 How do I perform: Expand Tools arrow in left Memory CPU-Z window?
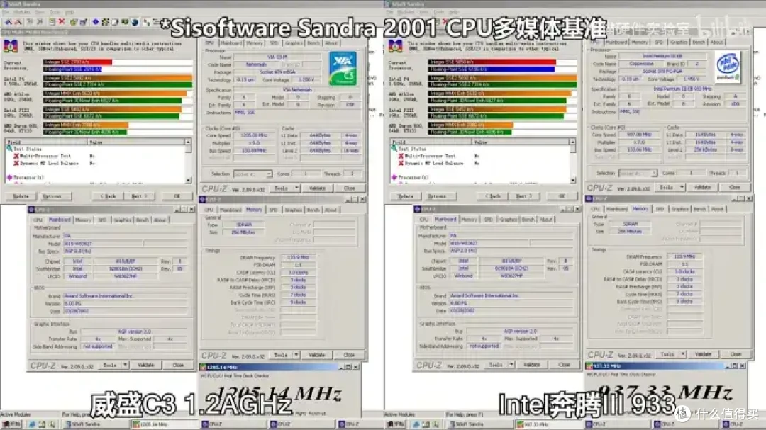coord(296,356)
